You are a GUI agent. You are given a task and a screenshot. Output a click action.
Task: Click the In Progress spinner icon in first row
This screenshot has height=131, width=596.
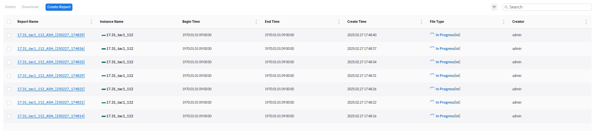point(432,35)
